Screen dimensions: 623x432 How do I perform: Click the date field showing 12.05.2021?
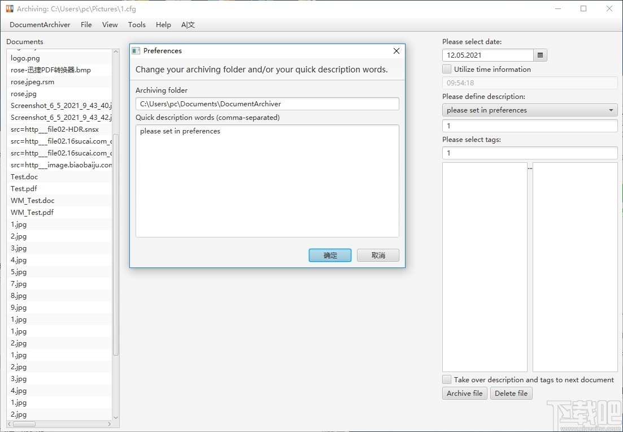pyautogui.click(x=488, y=55)
